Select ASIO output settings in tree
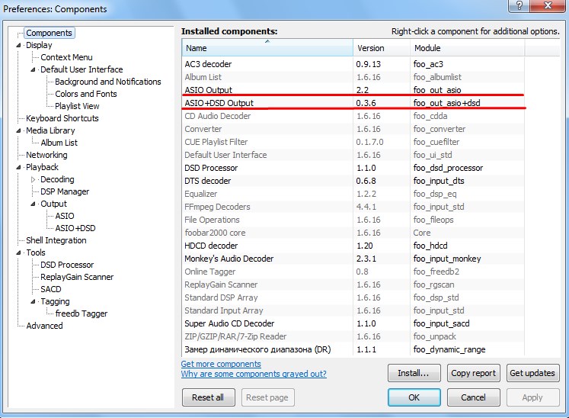Screen dimensions: 569x418 (65, 217)
